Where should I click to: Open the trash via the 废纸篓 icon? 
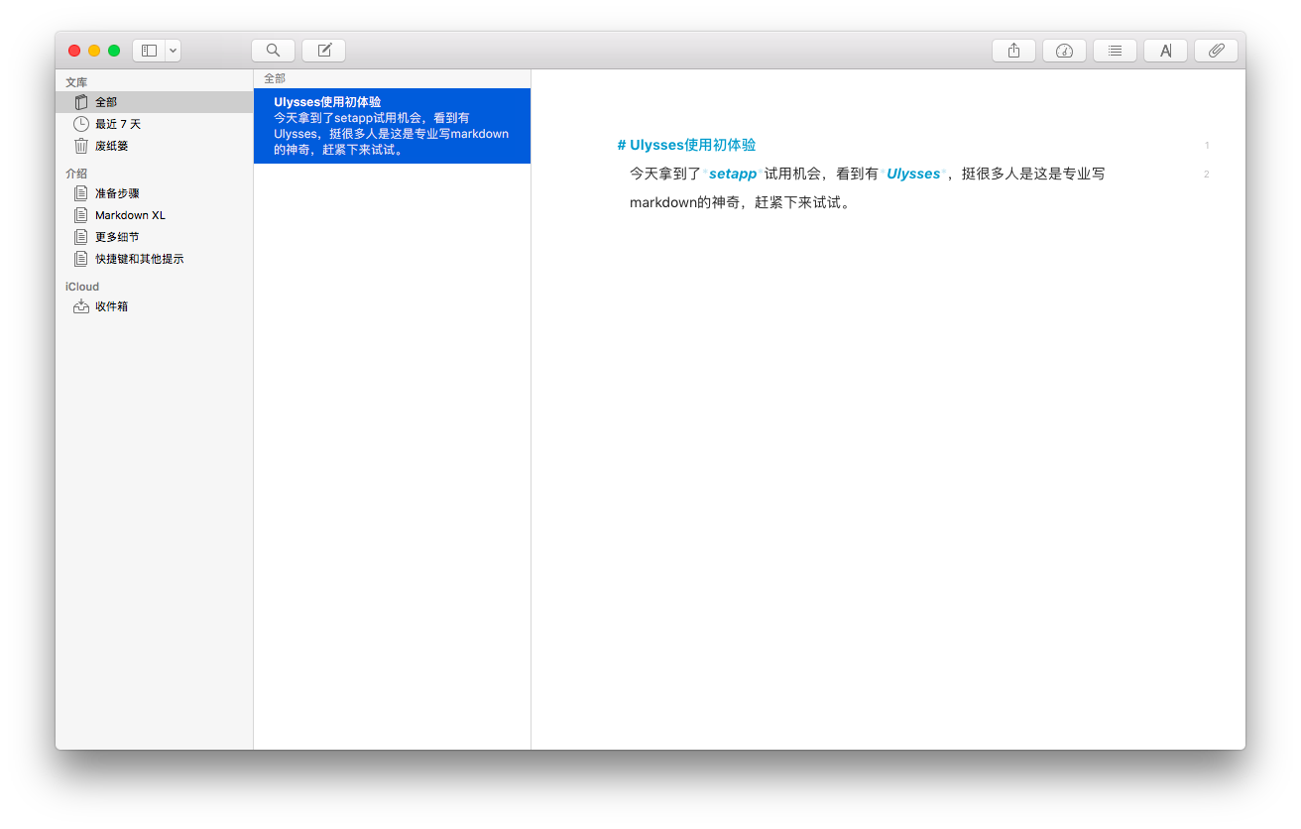(x=110, y=146)
